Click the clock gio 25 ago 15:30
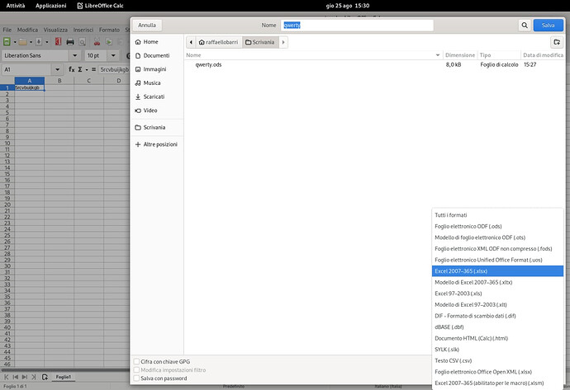570x390 pixels. pyautogui.click(x=348, y=6)
